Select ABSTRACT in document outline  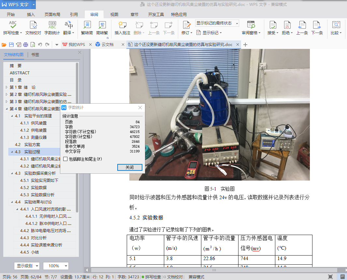20,73
